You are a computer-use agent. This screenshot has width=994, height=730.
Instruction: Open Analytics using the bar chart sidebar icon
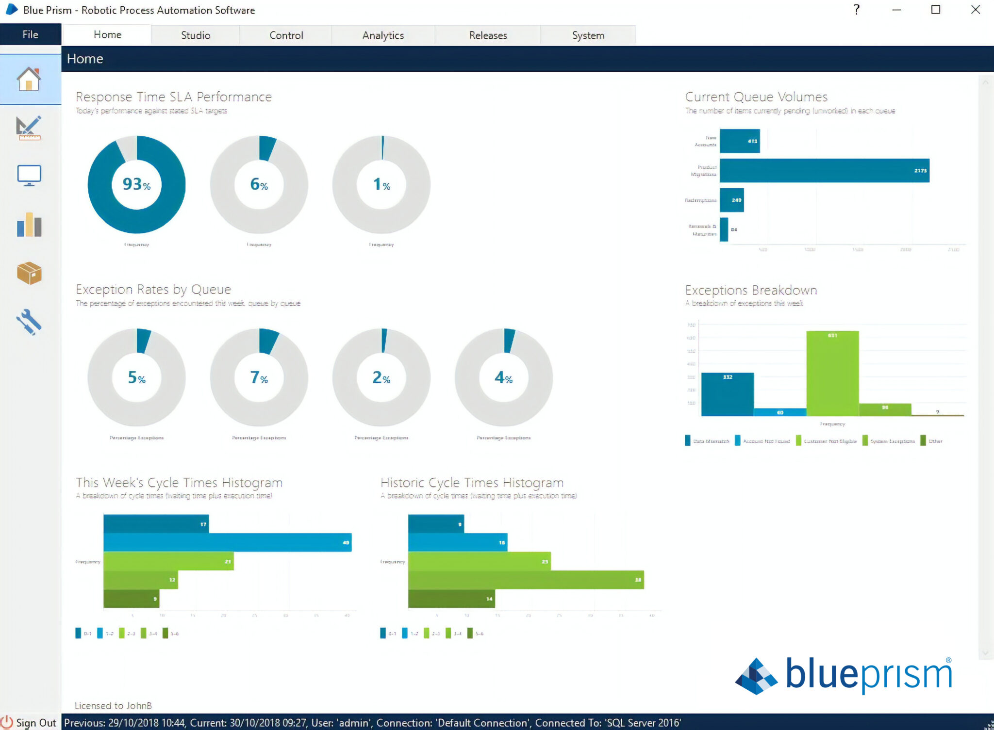(x=30, y=225)
